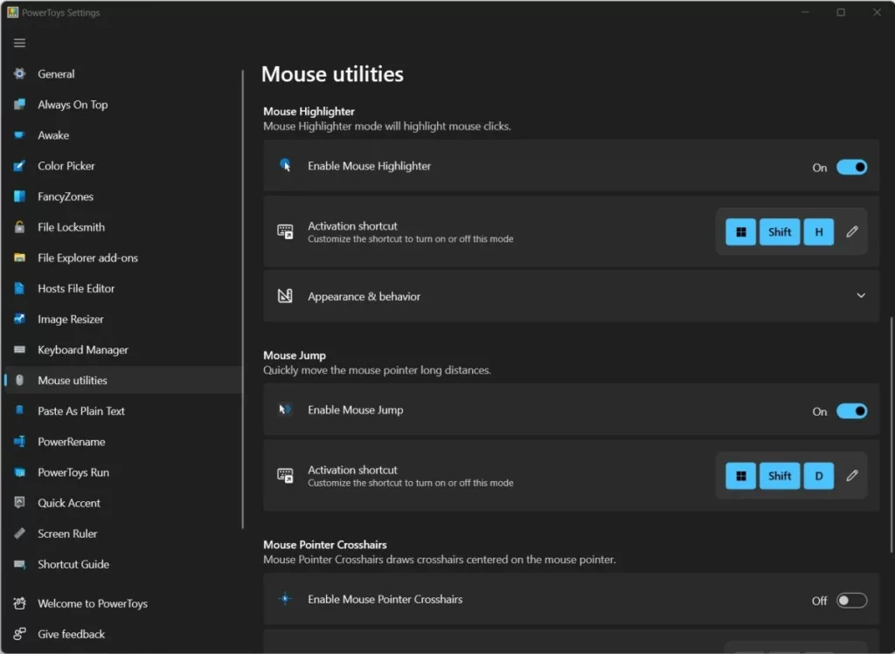The height and width of the screenshot is (654, 895).
Task: Click the File Locksmith padlock icon
Action: pyautogui.click(x=19, y=227)
